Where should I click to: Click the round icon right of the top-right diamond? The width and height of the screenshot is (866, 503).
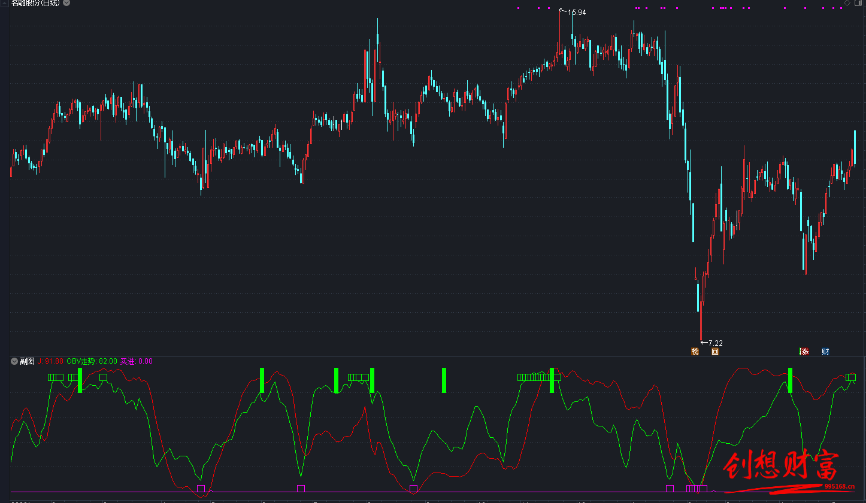click(x=858, y=3)
